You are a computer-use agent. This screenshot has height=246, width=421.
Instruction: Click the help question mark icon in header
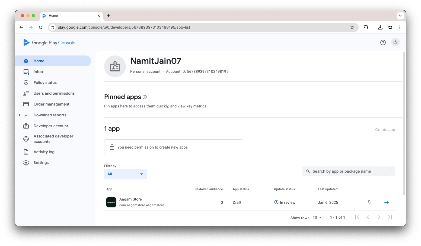tap(383, 42)
